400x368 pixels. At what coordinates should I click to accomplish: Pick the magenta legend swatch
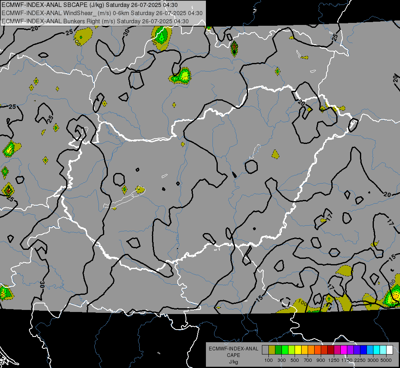tap(344, 350)
